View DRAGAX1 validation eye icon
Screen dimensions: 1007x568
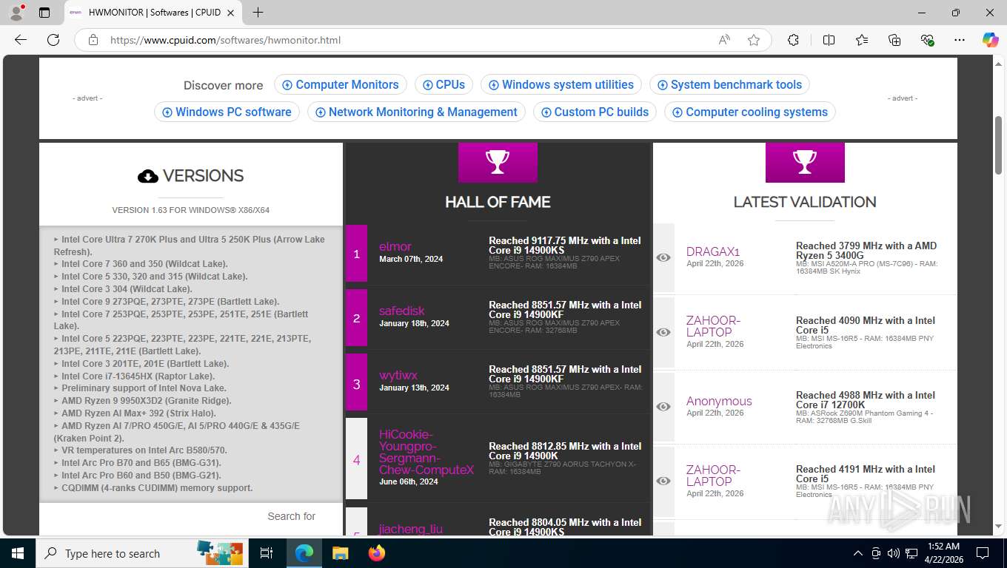(663, 257)
